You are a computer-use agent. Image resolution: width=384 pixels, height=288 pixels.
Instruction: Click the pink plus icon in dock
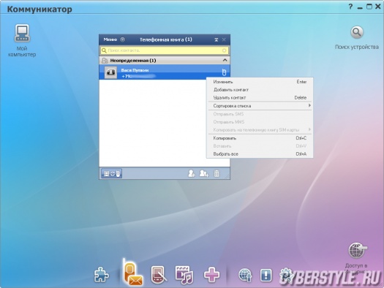211,275
